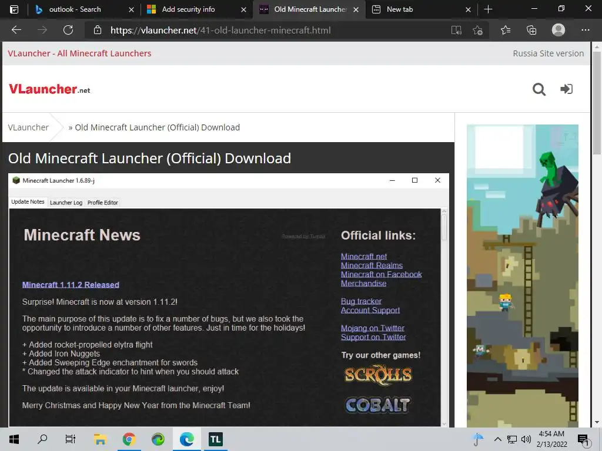Select the Old Minecraft Launcher tab
This screenshot has height=451, width=602.
310,9
